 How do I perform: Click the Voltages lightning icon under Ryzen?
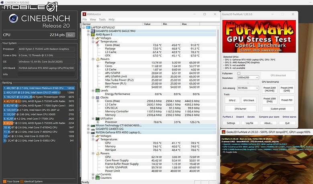[x=98, y=38]
